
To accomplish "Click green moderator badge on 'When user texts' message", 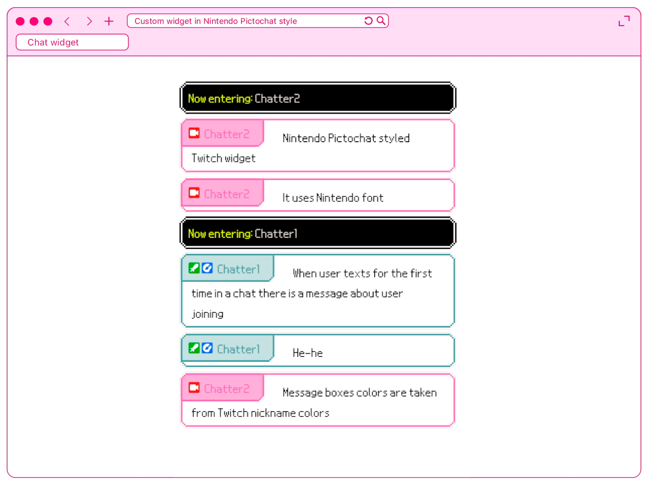I will tap(194, 268).
